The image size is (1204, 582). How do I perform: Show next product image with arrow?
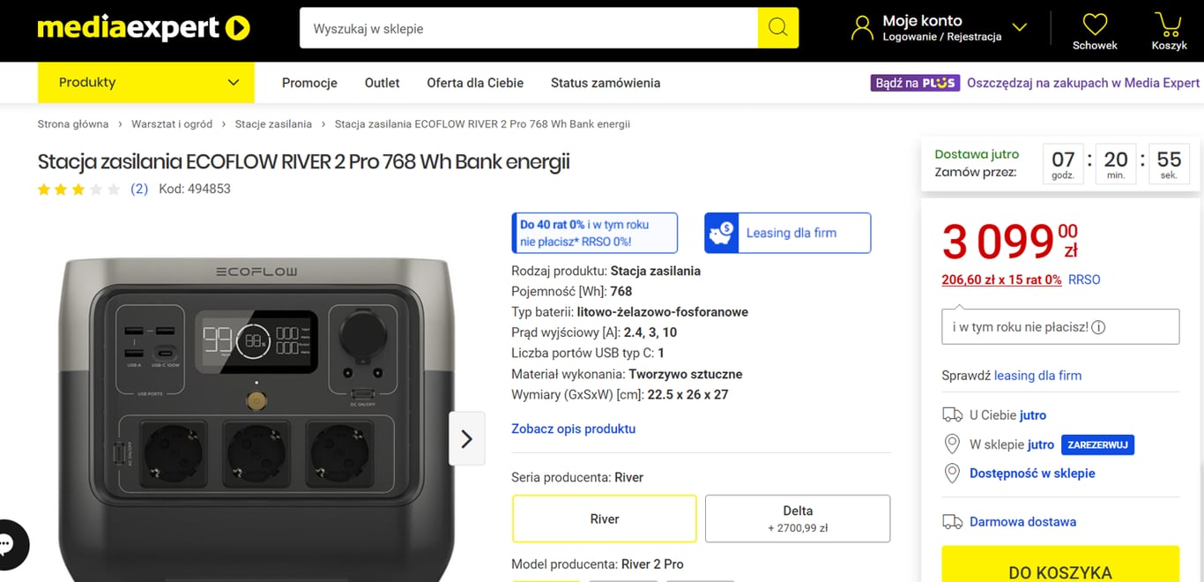[x=466, y=438]
